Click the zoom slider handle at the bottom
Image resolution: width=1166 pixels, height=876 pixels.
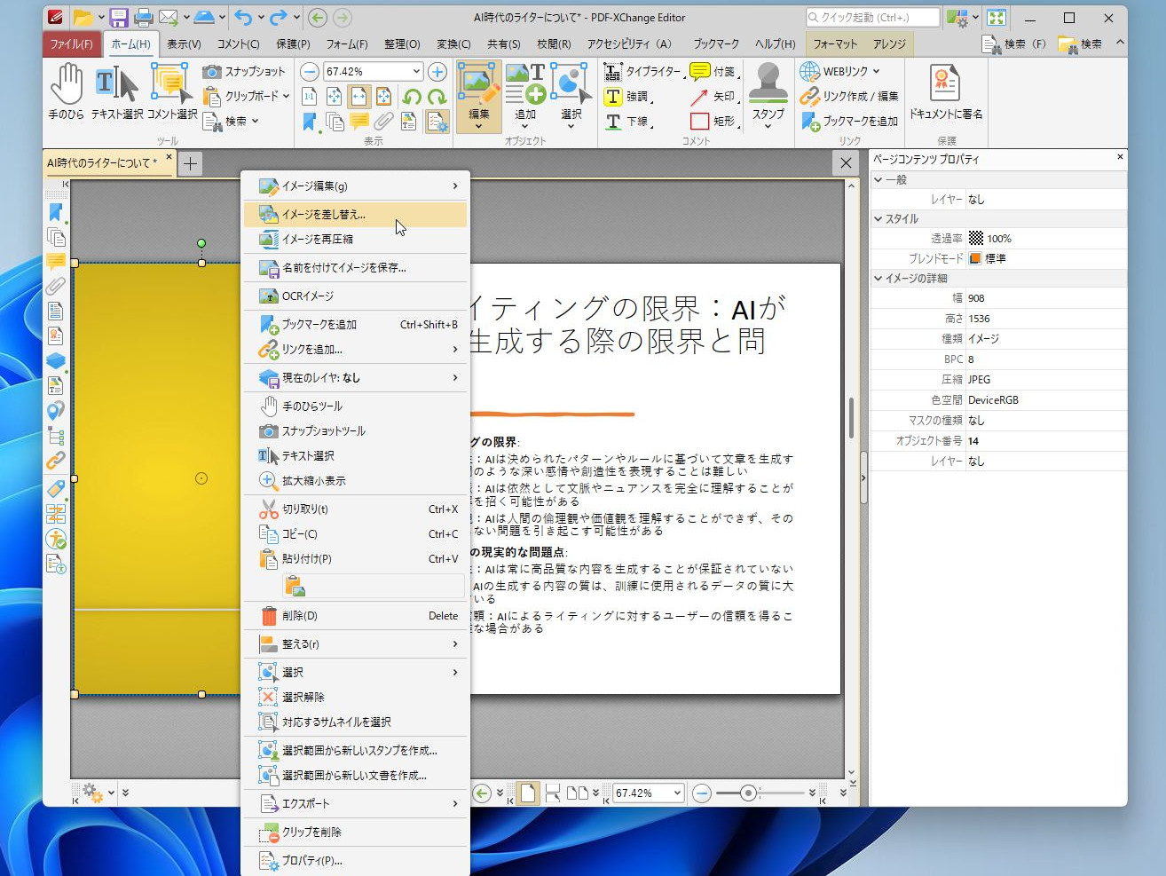(x=748, y=793)
